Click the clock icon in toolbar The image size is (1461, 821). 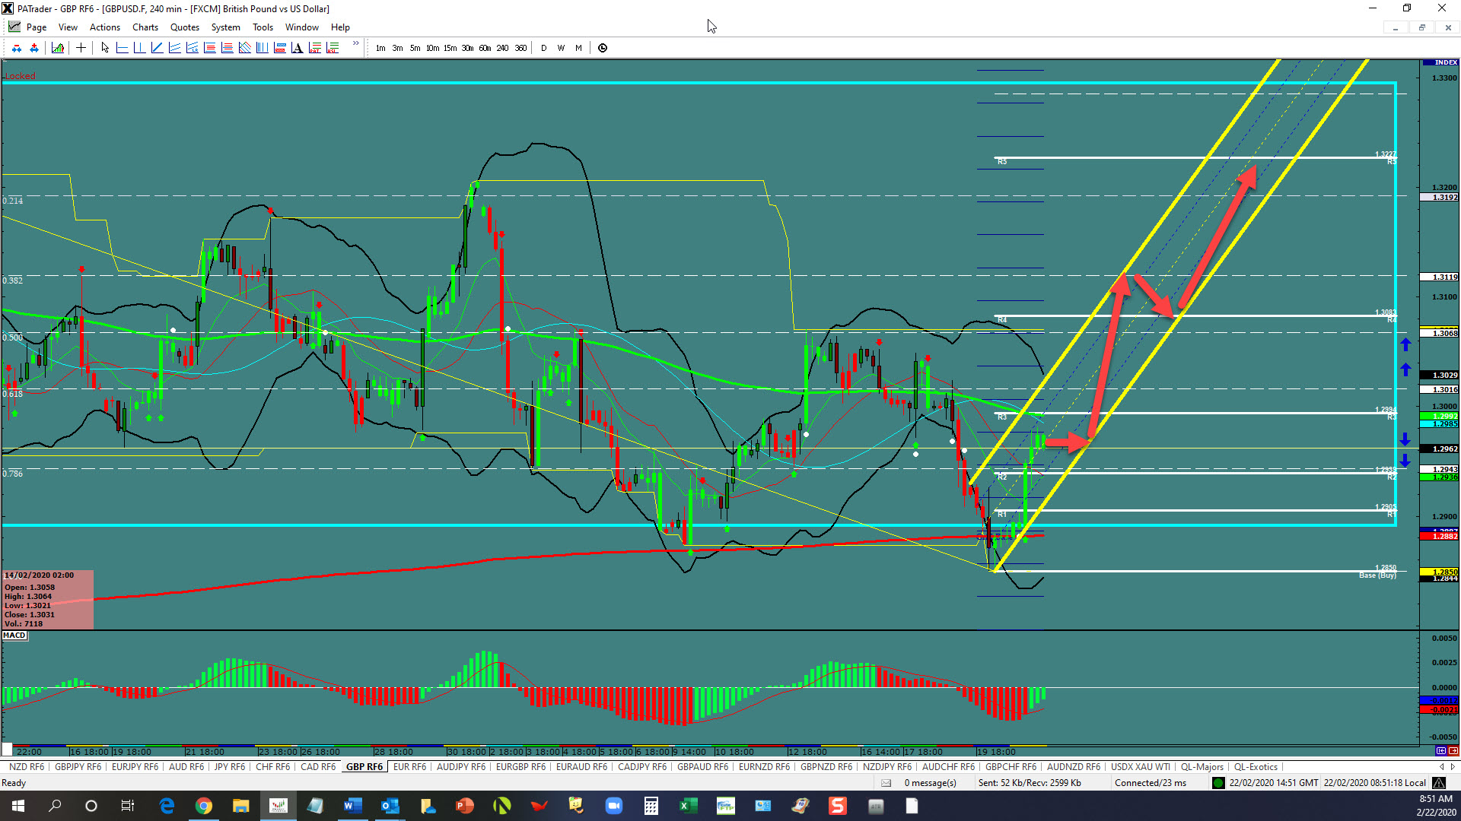pos(603,48)
